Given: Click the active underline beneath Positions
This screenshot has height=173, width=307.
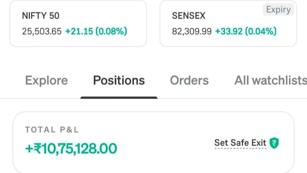Looking at the screenshot, I should [119, 97].
